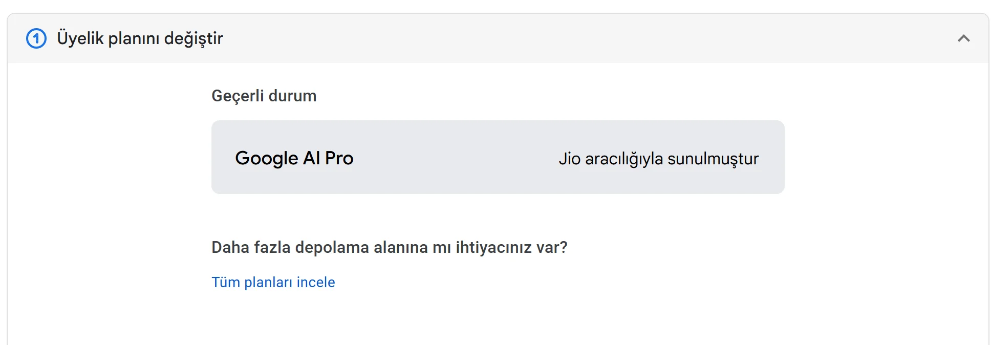Click the word Pro in plan card
The width and height of the screenshot is (991, 345).
(339, 158)
